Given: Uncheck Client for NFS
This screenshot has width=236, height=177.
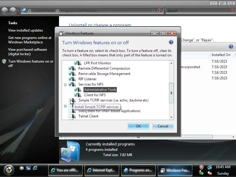Looking at the screenshot, I should pos(76,95).
